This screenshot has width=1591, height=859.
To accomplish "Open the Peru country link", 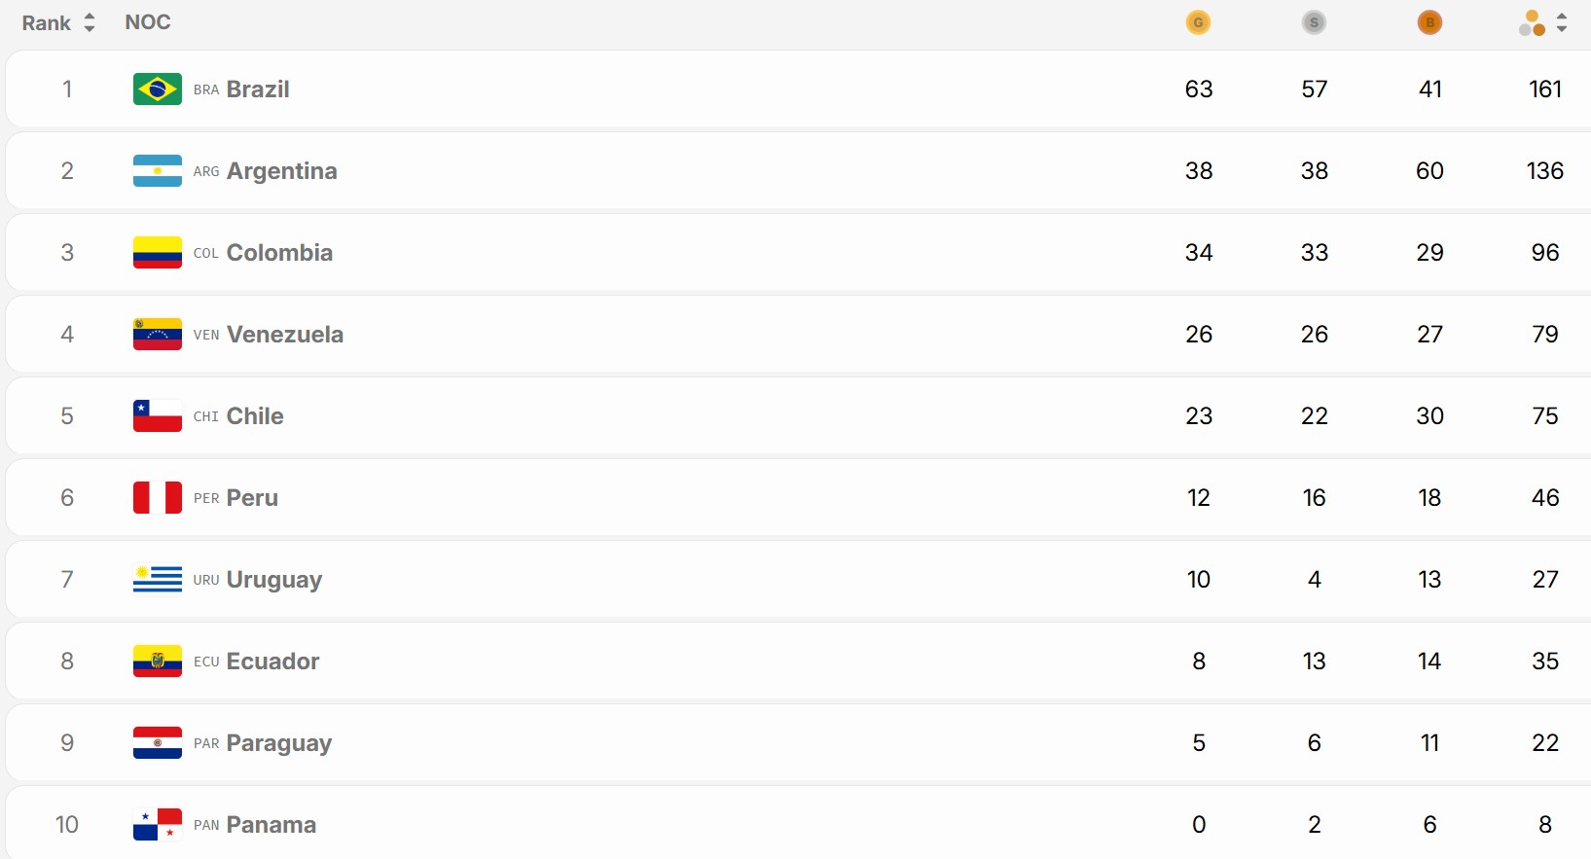I will (252, 497).
